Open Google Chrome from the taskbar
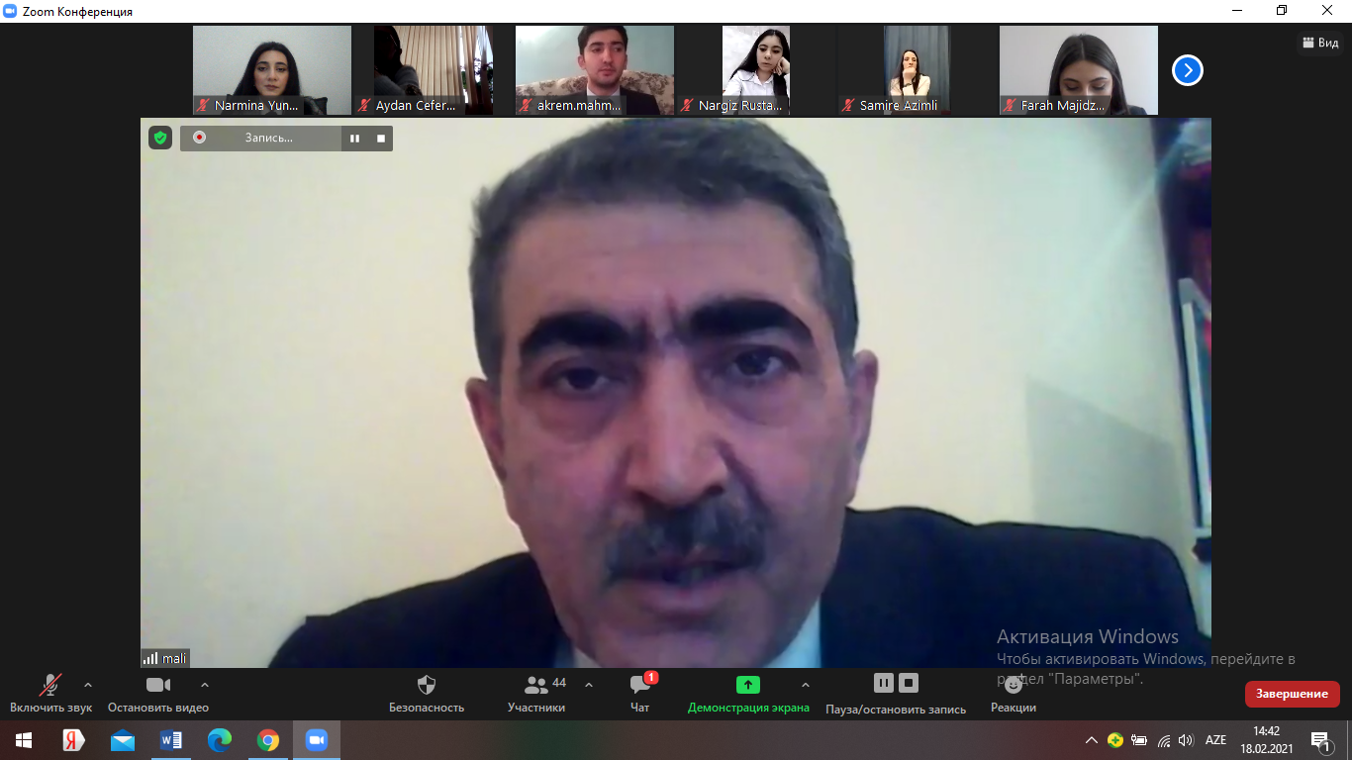 (267, 740)
